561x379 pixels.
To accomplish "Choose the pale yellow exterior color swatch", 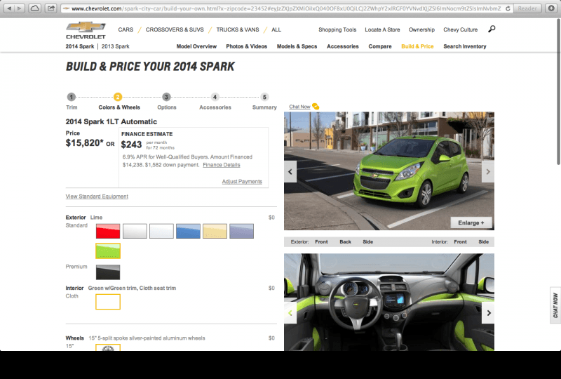I will pyautogui.click(x=215, y=231).
